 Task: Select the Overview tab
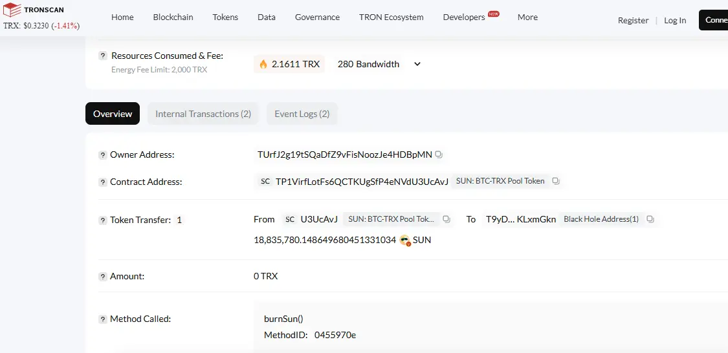[x=113, y=114]
